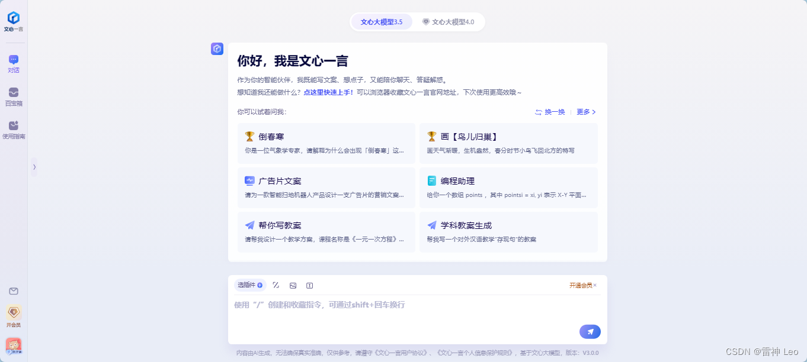The height and width of the screenshot is (362, 807).
Task: Open the 使用指南 guide
Action: pos(14,130)
